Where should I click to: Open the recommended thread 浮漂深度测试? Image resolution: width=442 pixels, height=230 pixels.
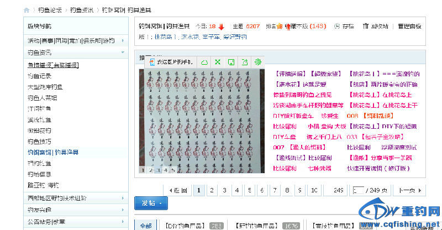click(398, 147)
